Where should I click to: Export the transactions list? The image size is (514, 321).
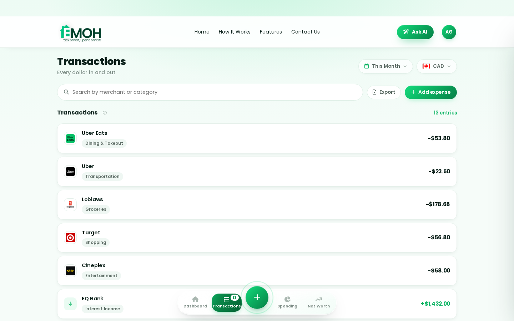(x=384, y=92)
